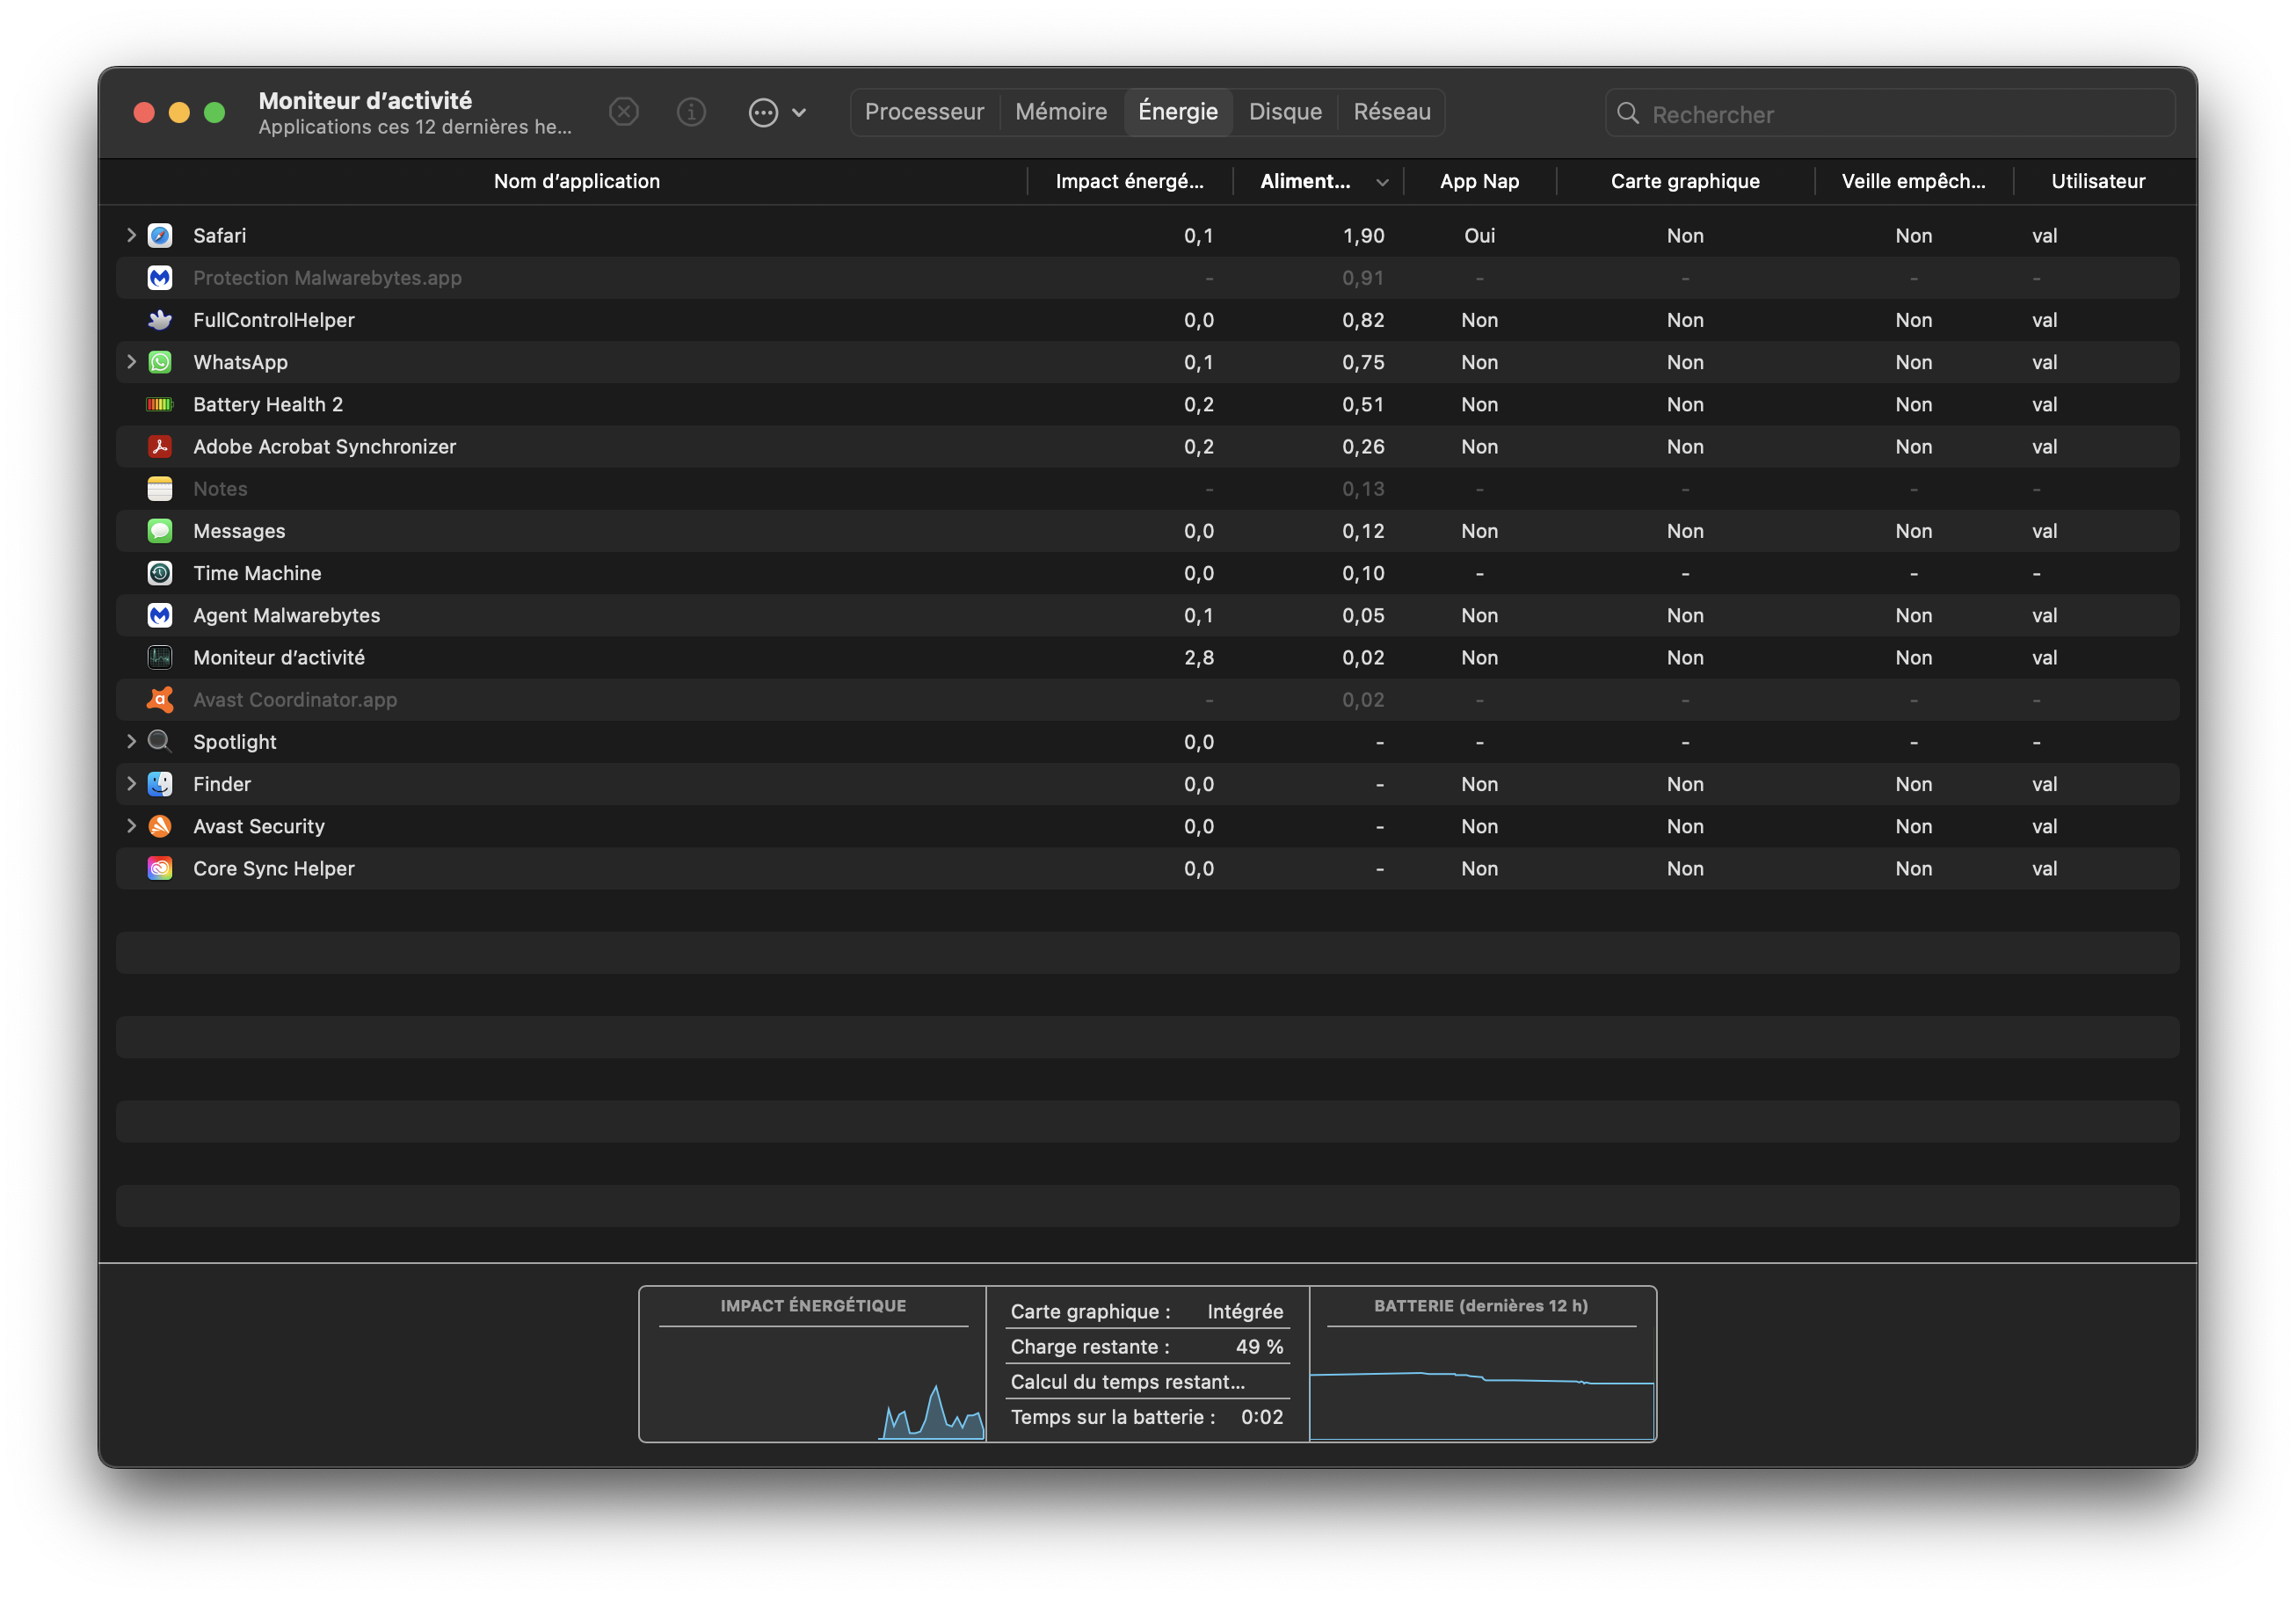Image resolution: width=2296 pixels, height=1598 pixels.
Task: Click the Time Machine icon
Action: point(160,573)
